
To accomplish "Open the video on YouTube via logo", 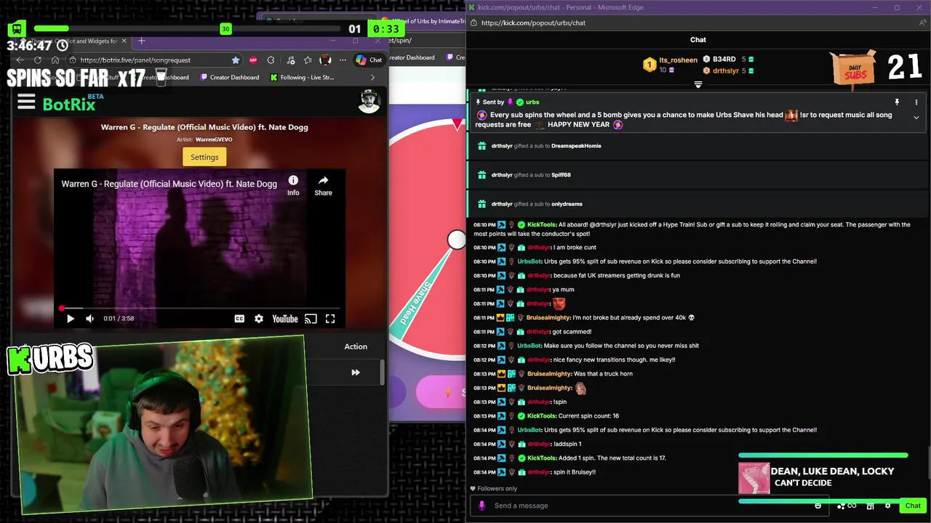I will (285, 318).
